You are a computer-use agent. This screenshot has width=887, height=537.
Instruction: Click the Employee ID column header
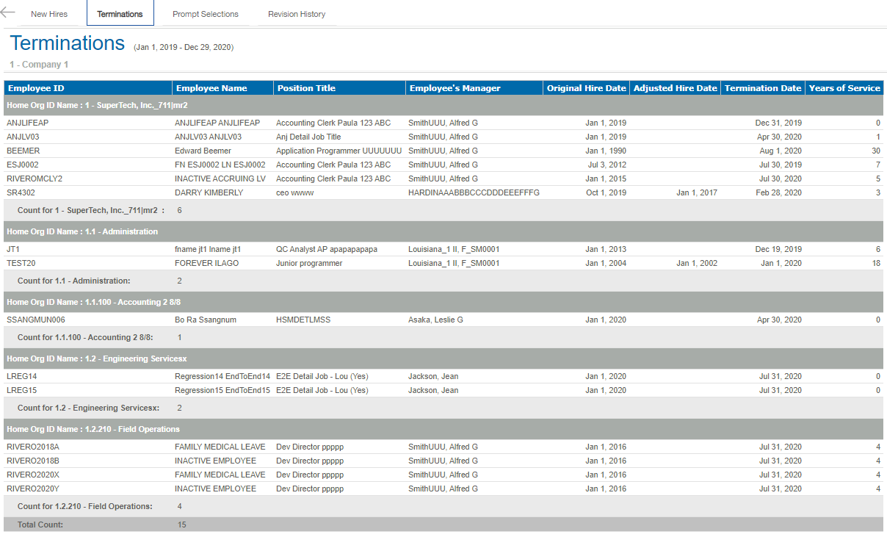(36, 88)
